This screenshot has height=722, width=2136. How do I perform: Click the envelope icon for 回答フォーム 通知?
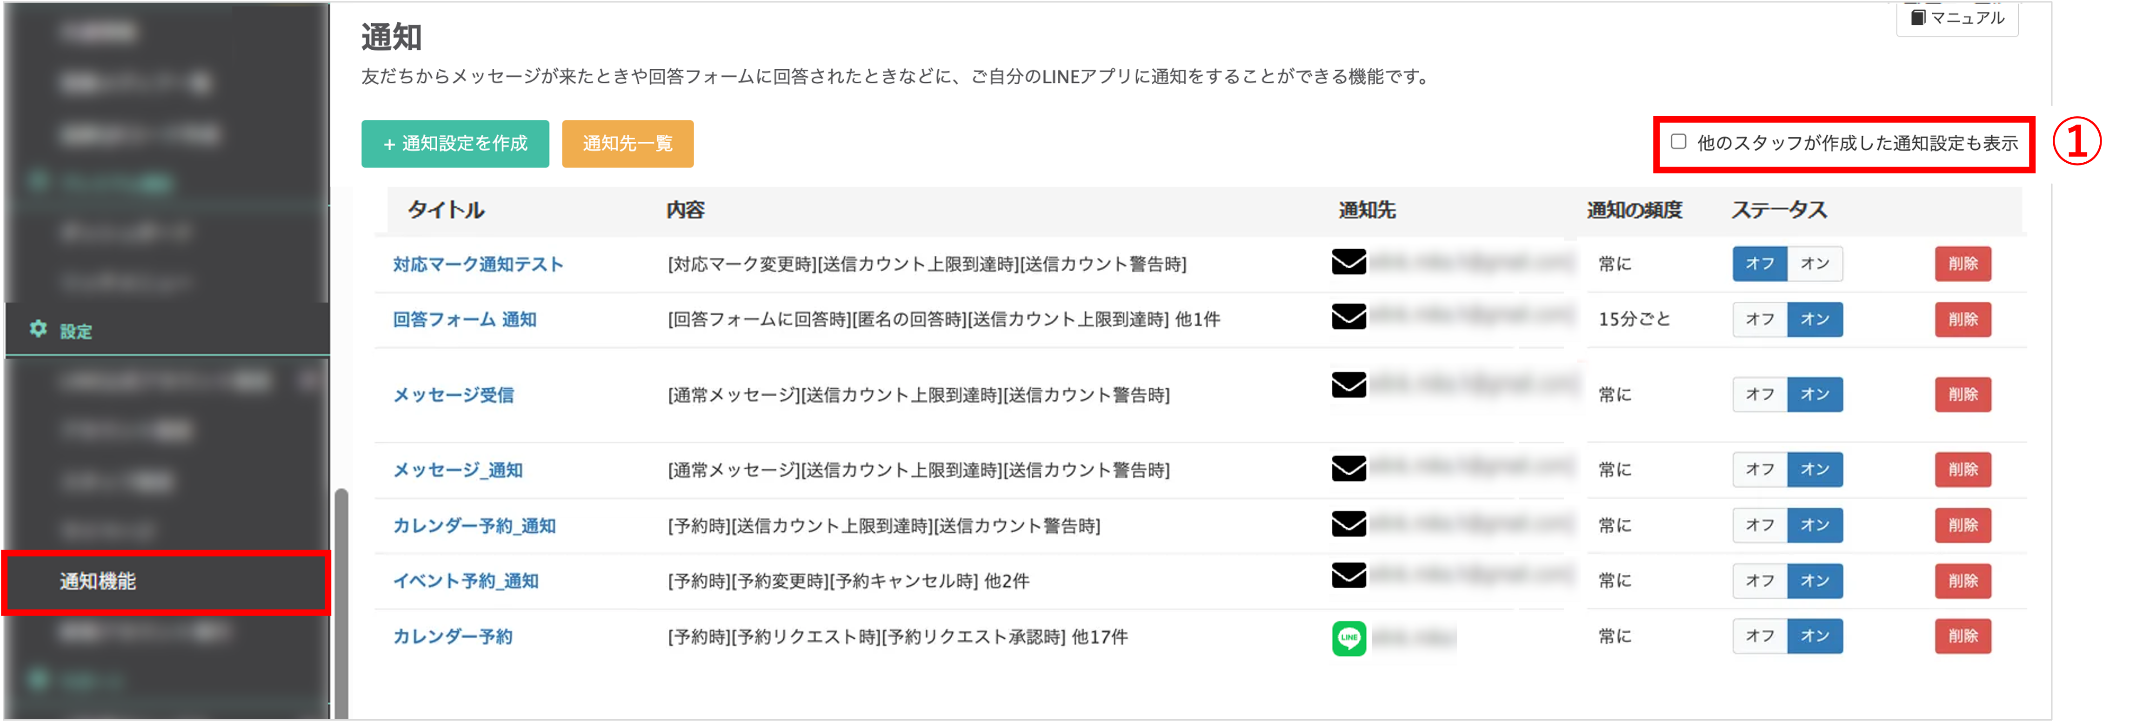point(1348,317)
